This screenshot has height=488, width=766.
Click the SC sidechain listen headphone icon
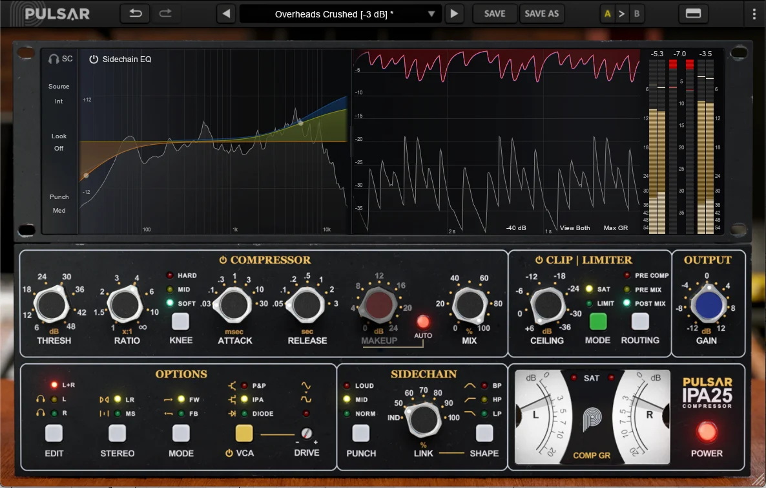55,58
